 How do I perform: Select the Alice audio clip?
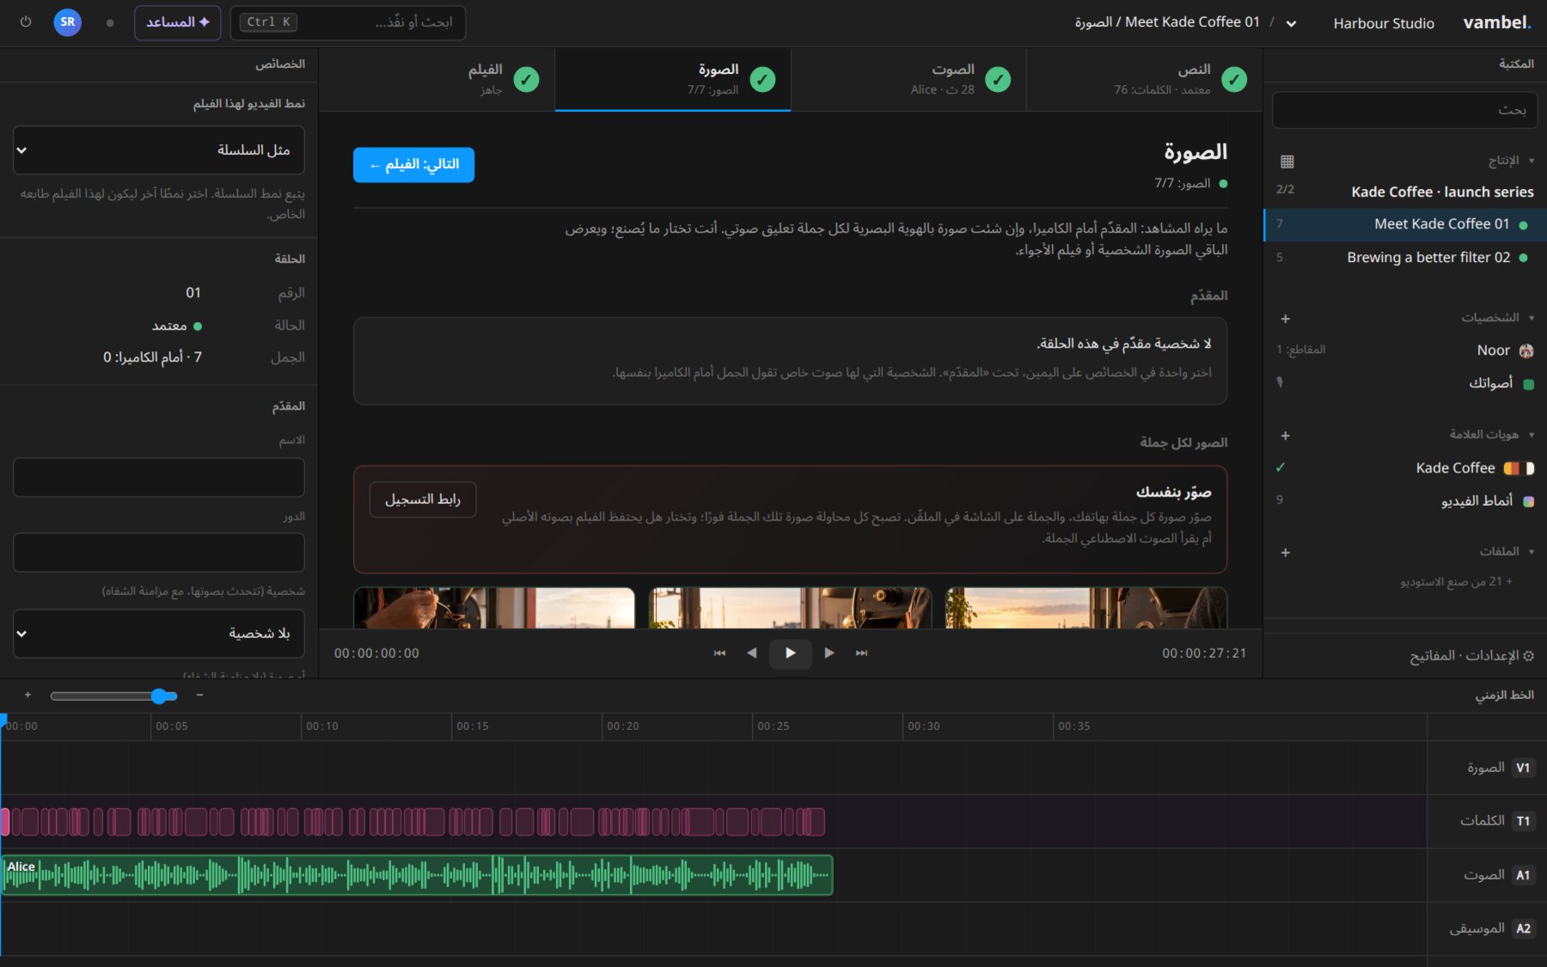point(418,875)
